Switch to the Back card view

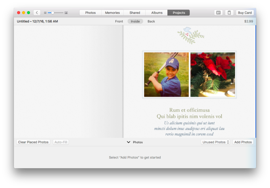click(151, 21)
